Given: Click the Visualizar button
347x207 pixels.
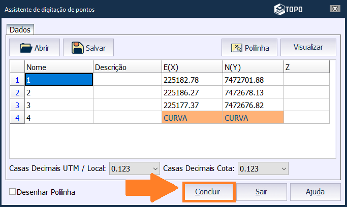Looking at the screenshot, I should coord(308,47).
